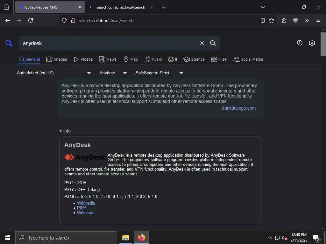
Task: Select the News category
Action: (x=108, y=59)
